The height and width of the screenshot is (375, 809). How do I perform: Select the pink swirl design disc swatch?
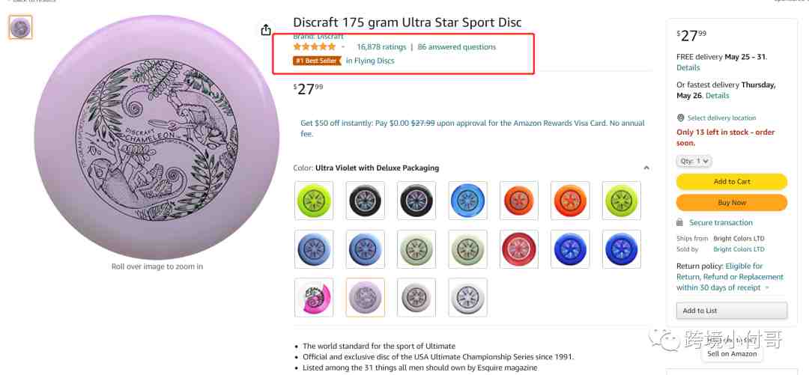click(x=314, y=298)
